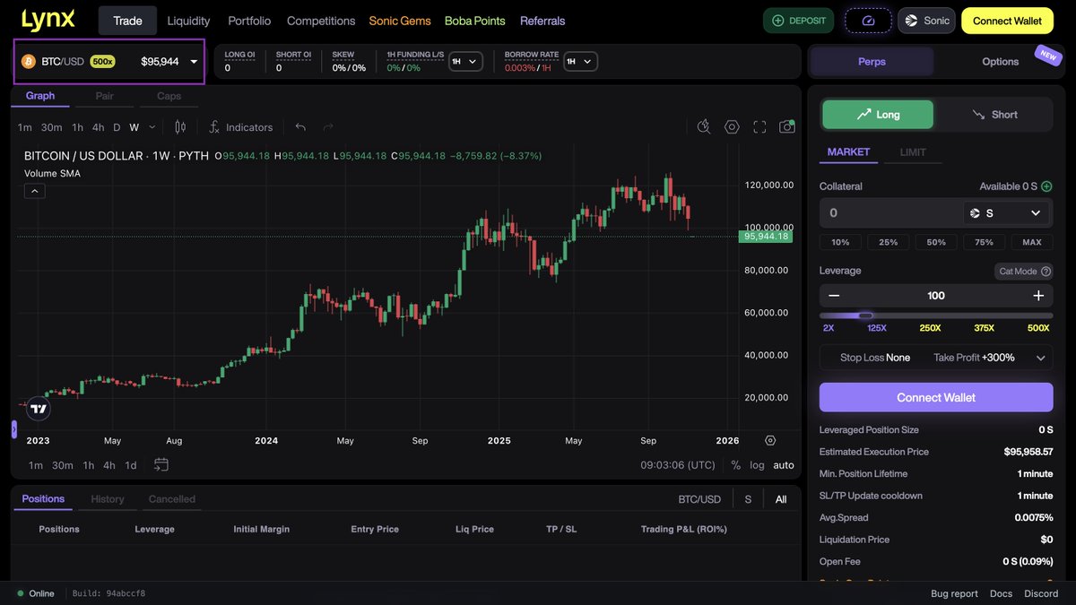
Task: Expand the 1H funding rate interval dropdown
Action: click(x=468, y=61)
